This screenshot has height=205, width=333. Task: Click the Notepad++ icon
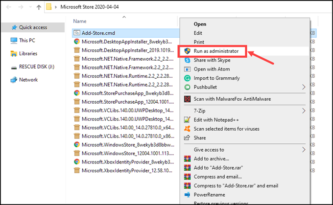pyautogui.click(x=187, y=120)
